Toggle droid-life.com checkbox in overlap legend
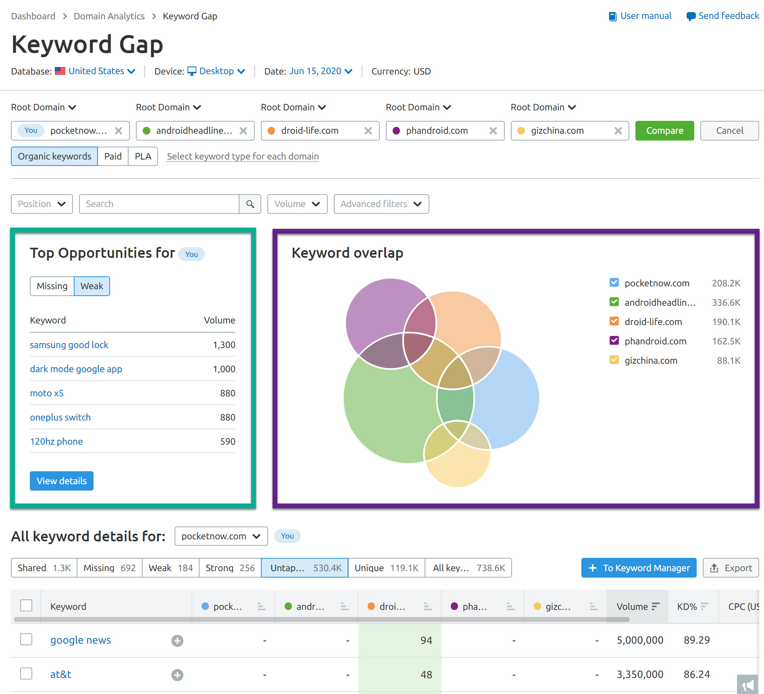The width and height of the screenshot is (764, 694). pos(614,321)
